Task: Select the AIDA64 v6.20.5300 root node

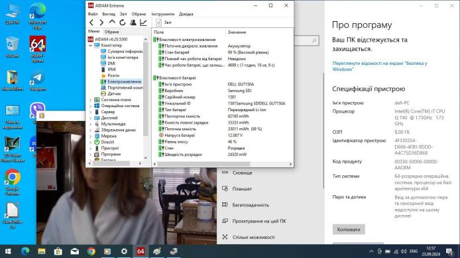Action: click(x=107, y=39)
